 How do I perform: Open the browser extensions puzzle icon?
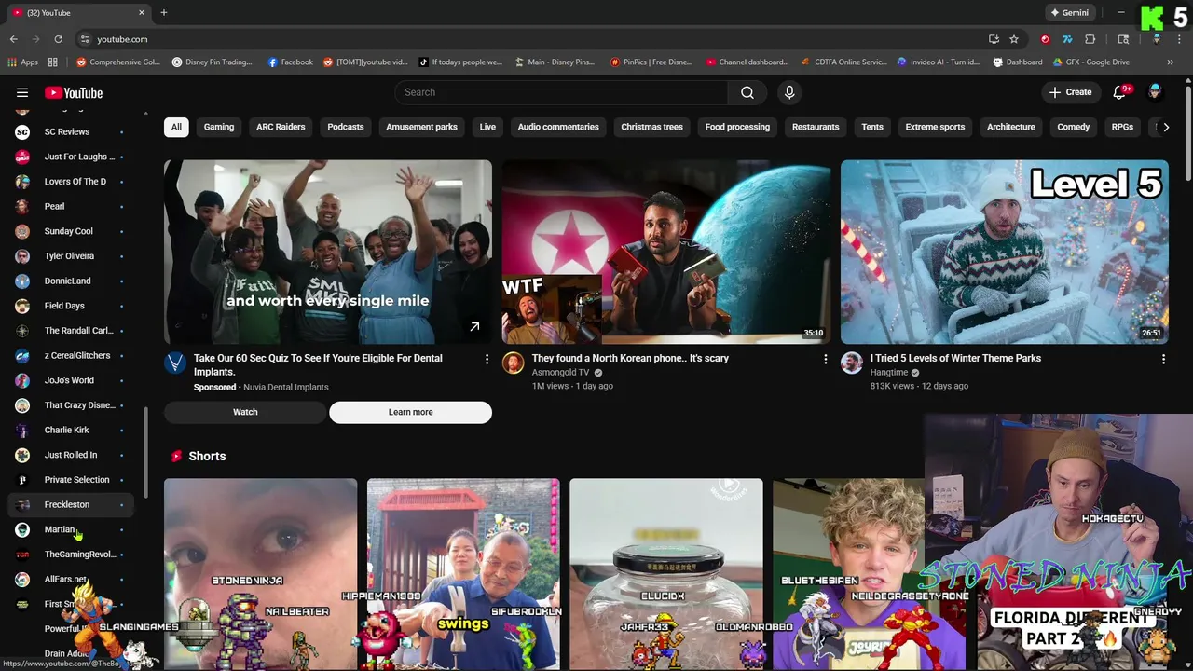(1090, 39)
